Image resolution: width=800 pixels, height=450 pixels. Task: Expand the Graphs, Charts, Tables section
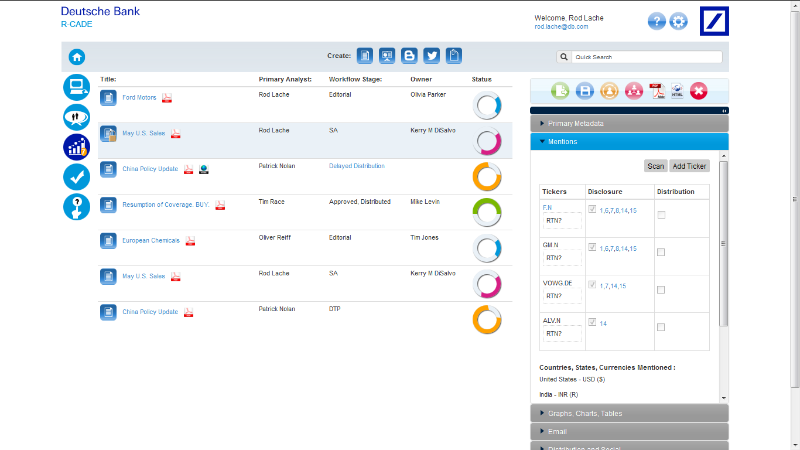pyautogui.click(x=630, y=414)
